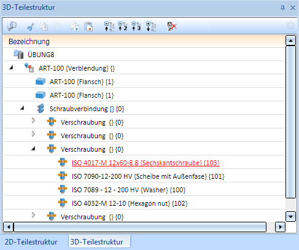Click the horizontal scrollbar left arrow

[x=9, y=227]
